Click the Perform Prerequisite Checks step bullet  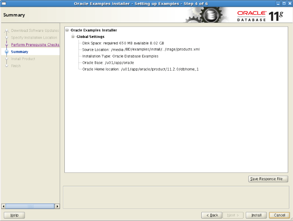coord(7,45)
